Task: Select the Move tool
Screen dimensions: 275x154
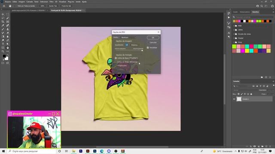Action: 3,14
